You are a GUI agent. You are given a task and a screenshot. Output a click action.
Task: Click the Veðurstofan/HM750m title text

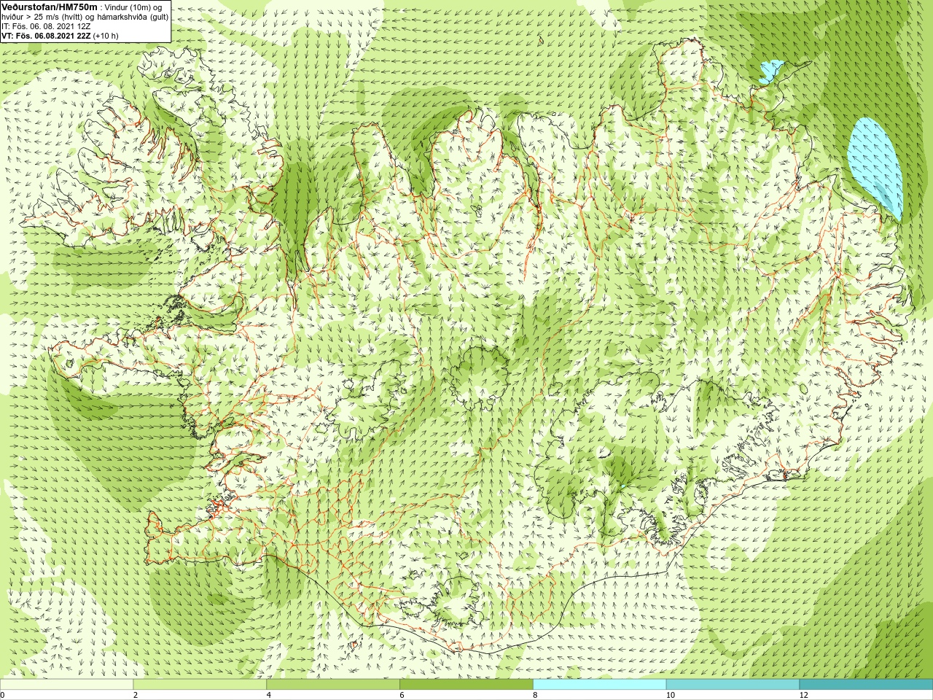[x=50, y=7]
